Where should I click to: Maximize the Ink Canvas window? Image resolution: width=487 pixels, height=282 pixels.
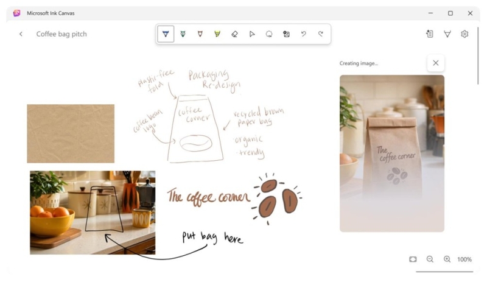click(450, 13)
